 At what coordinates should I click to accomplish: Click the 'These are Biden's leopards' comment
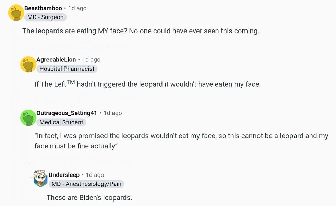click(x=89, y=197)
